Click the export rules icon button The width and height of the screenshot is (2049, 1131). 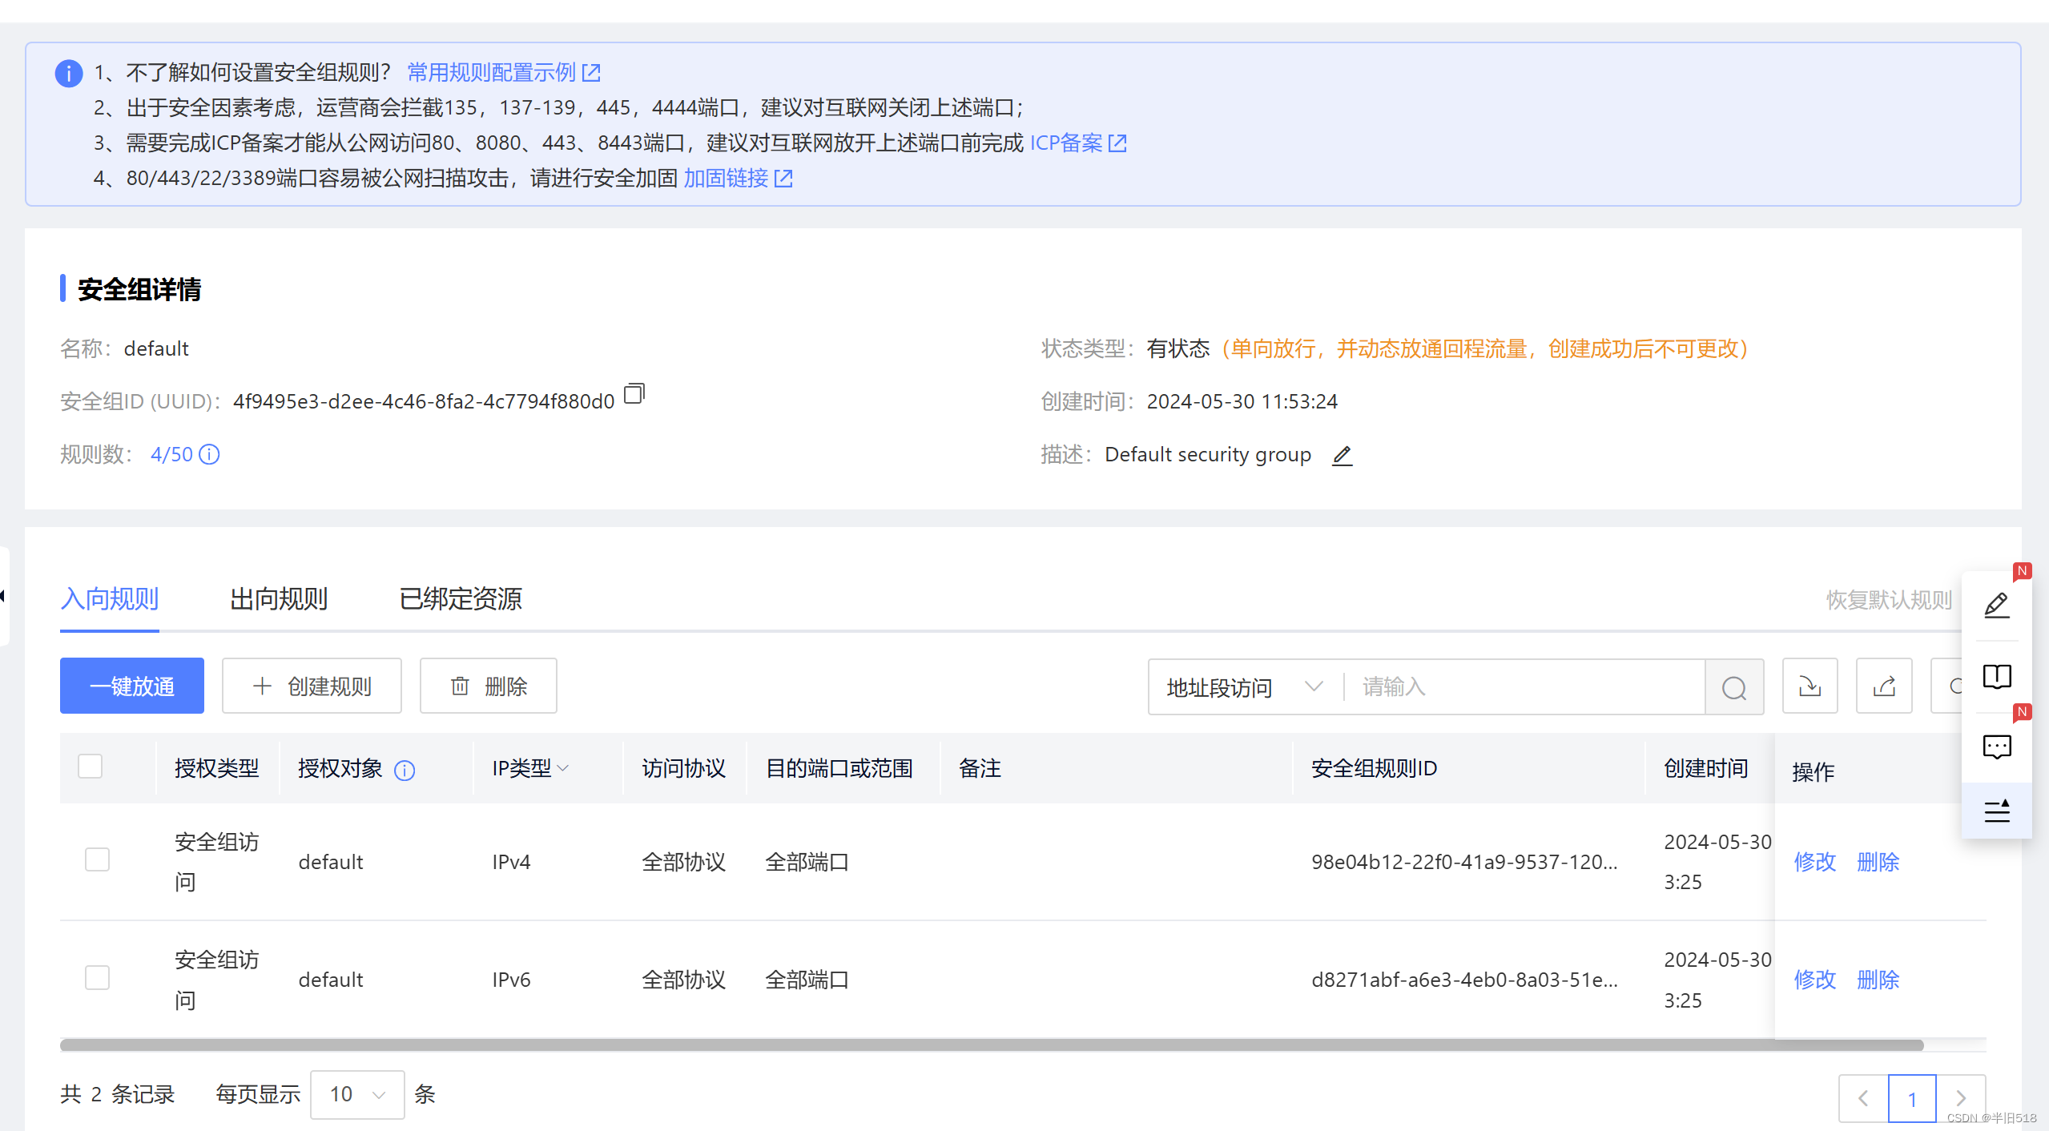click(1883, 686)
